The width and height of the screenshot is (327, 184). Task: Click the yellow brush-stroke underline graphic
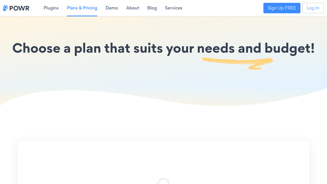238,64
